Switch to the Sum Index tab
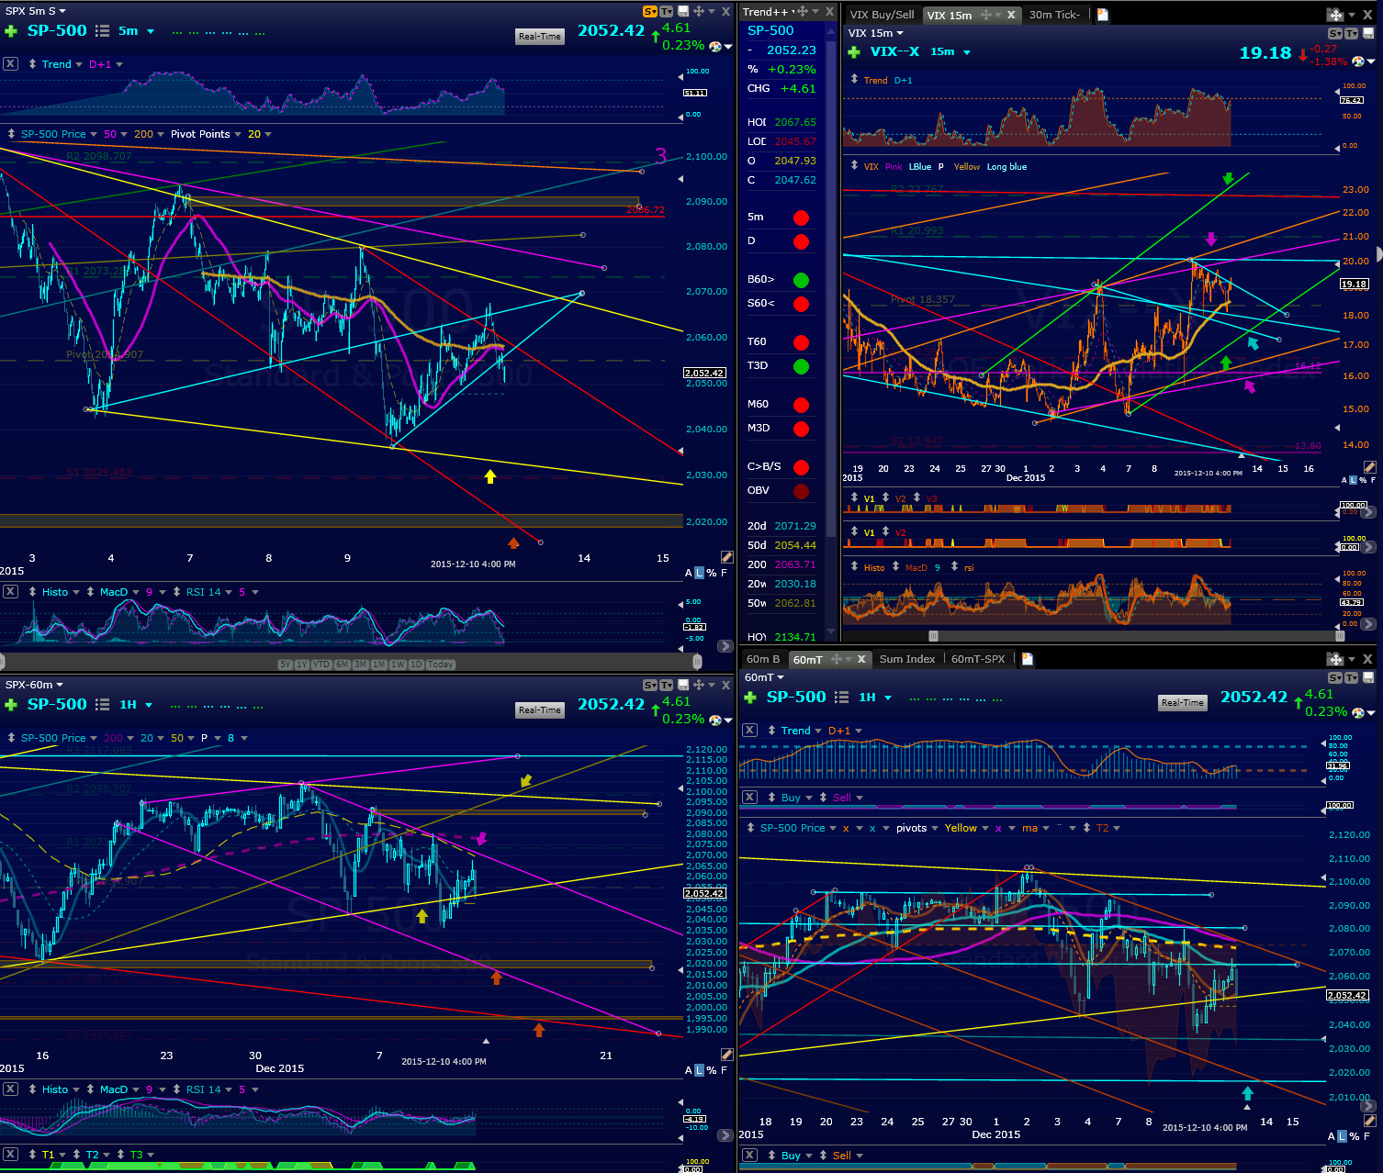Image resolution: width=1383 pixels, height=1173 pixels. coord(906,659)
